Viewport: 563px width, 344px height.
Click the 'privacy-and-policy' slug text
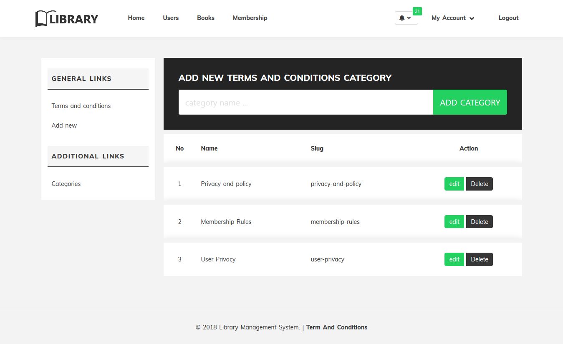click(x=336, y=184)
